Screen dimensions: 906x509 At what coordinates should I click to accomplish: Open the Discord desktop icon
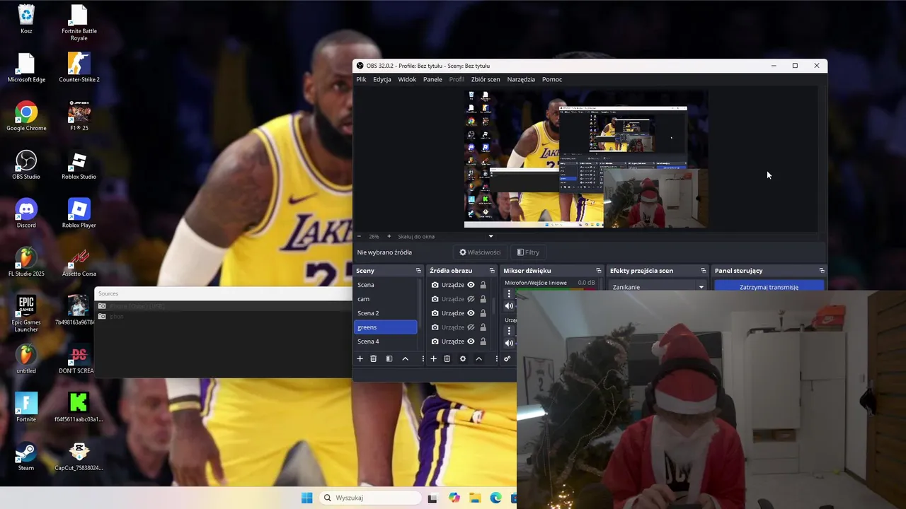coord(26,213)
